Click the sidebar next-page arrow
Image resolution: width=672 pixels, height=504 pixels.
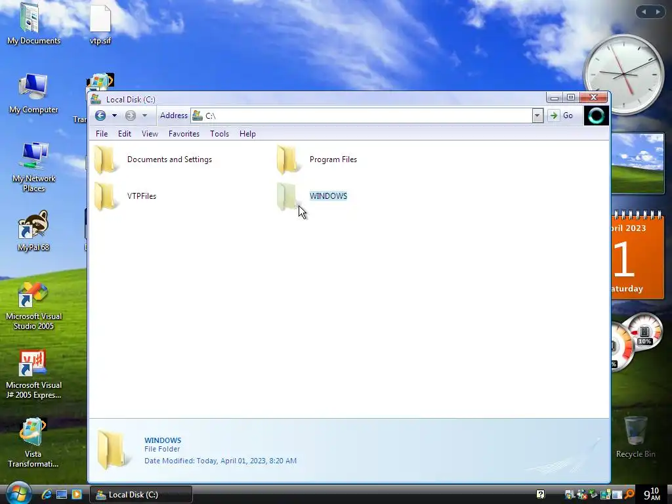pyautogui.click(x=658, y=12)
